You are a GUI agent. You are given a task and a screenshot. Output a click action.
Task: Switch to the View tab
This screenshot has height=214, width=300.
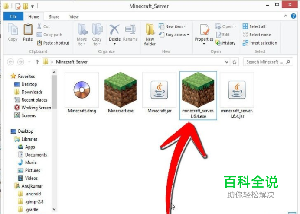point(74,17)
